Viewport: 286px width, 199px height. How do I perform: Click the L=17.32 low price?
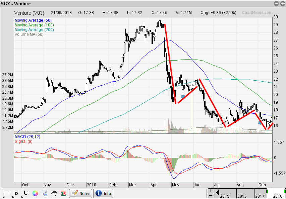pos(134,13)
